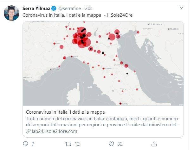The height and width of the screenshot is (150, 193).
Task: Click the ROME label on the map
Action: pyautogui.click(x=124, y=104)
